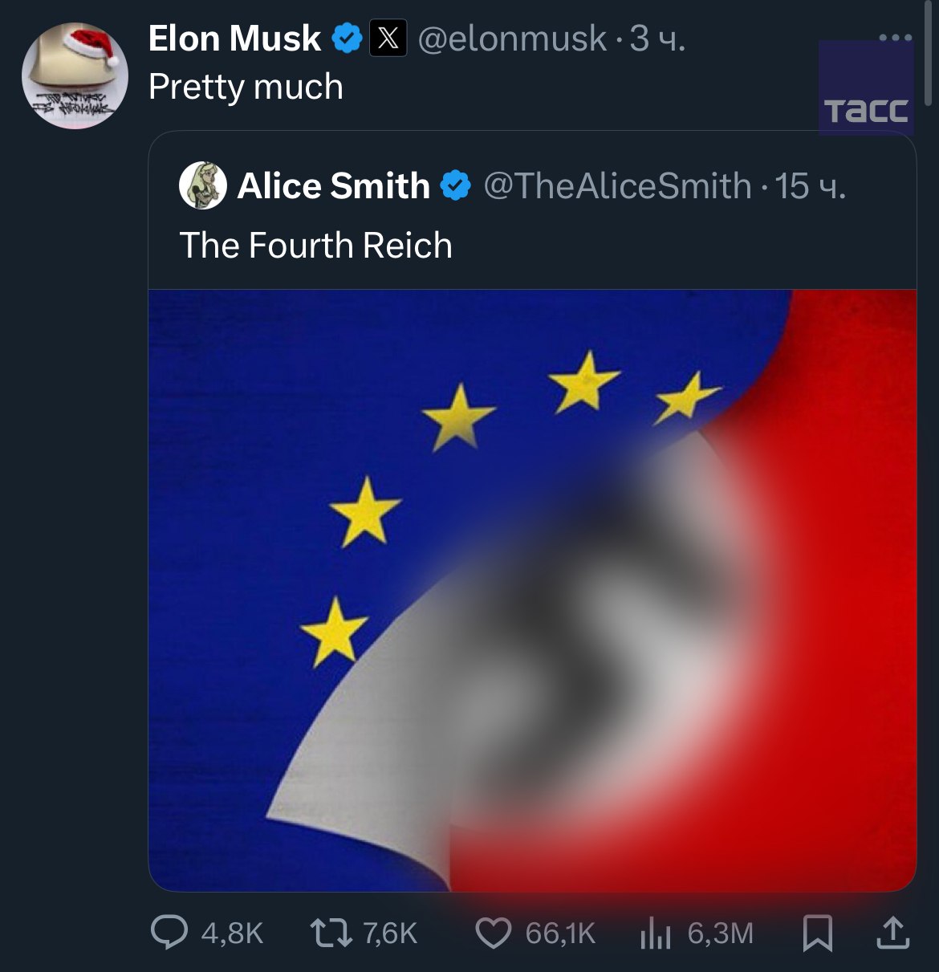Screen dimensions: 939x972
Task: Open the quoted tweet's flag image
Action: (532, 590)
